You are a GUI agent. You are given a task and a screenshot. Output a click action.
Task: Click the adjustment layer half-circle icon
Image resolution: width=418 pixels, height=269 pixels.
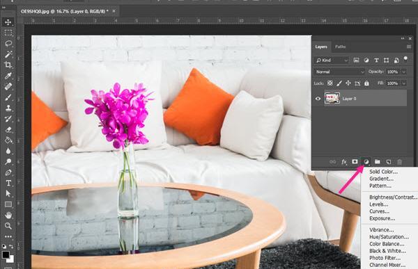[366, 162]
